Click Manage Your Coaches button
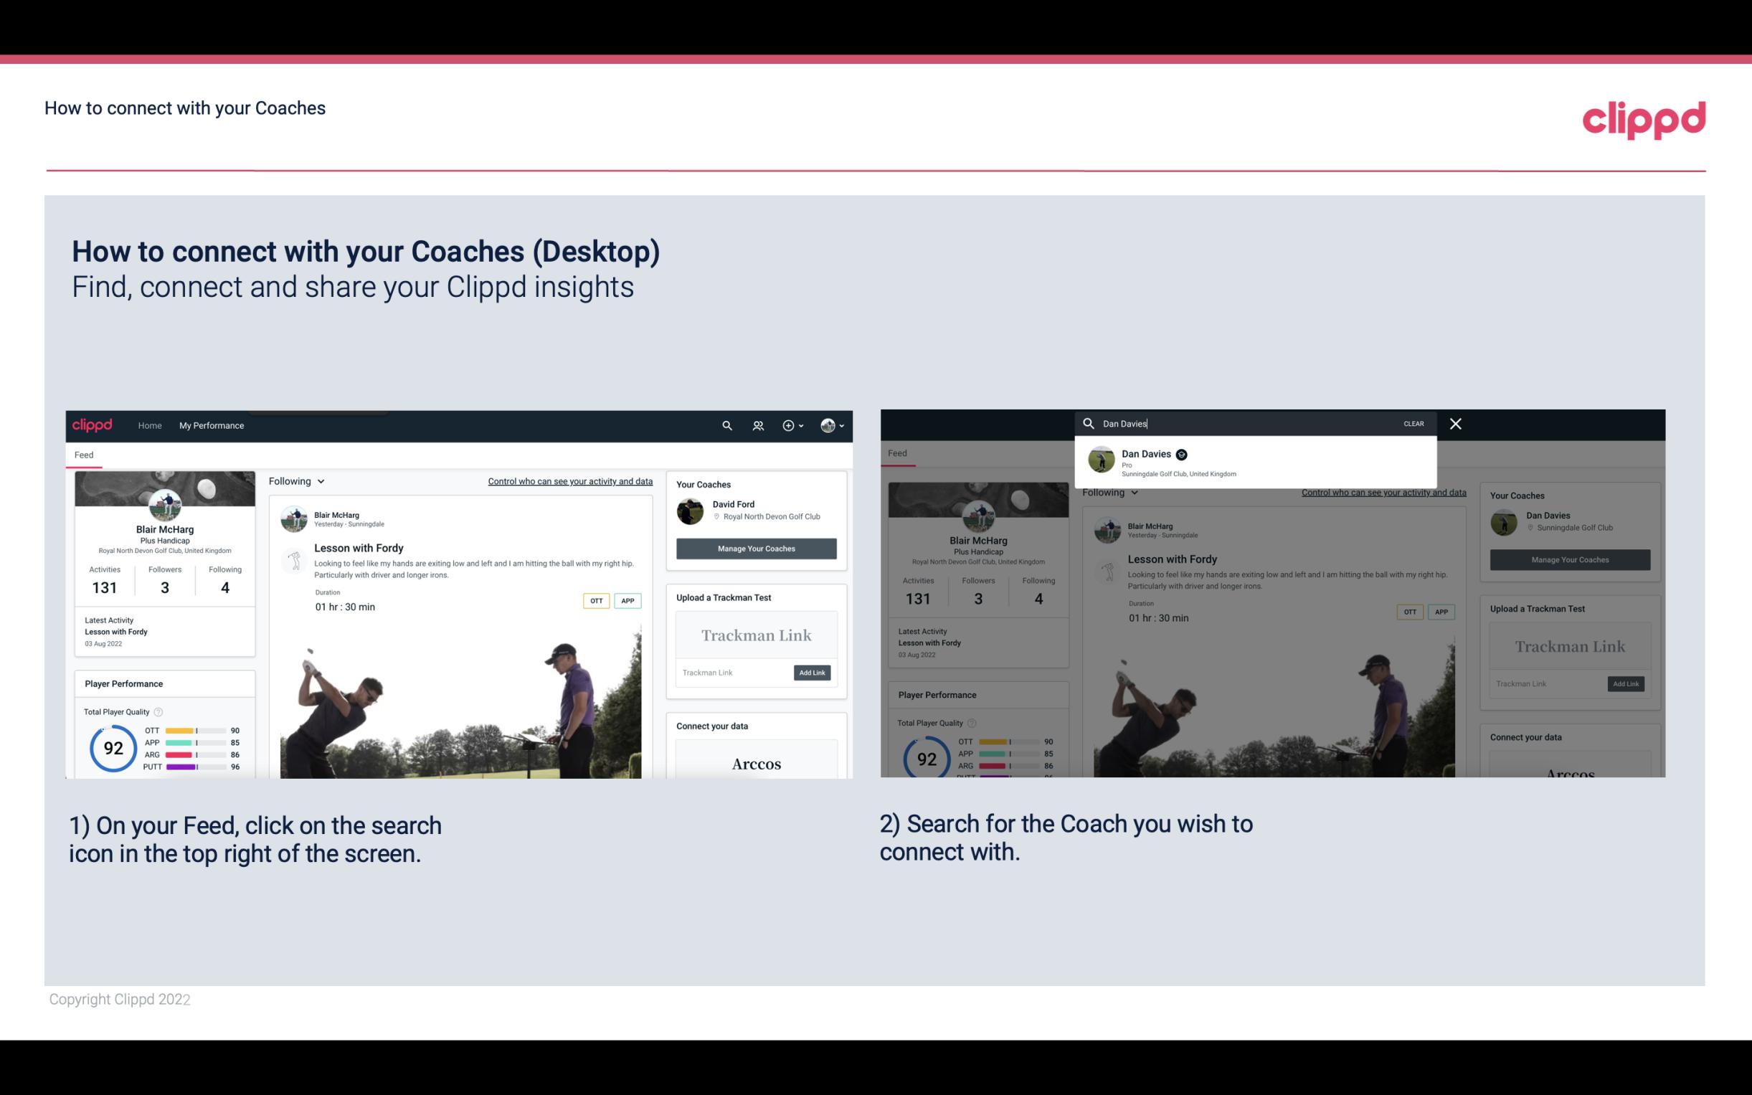 (x=756, y=548)
